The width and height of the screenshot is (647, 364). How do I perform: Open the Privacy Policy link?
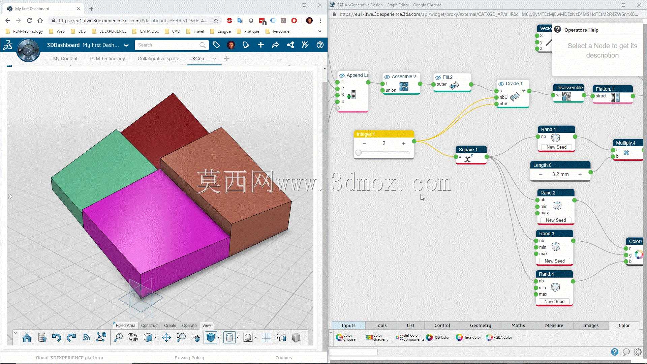(189, 358)
